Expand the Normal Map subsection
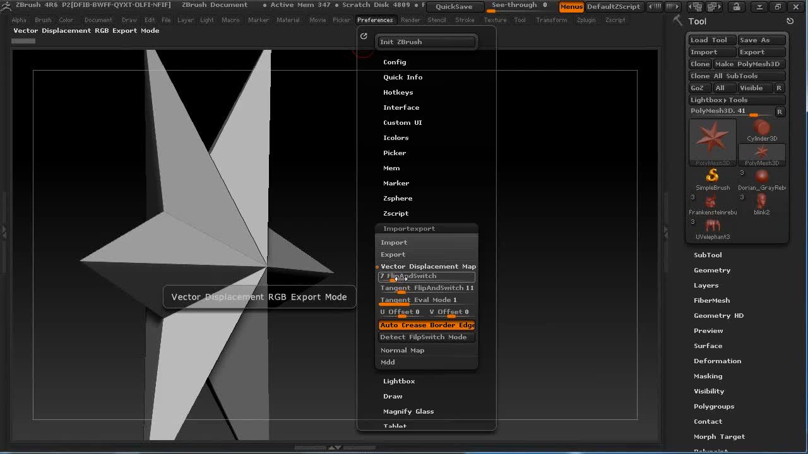 click(402, 350)
